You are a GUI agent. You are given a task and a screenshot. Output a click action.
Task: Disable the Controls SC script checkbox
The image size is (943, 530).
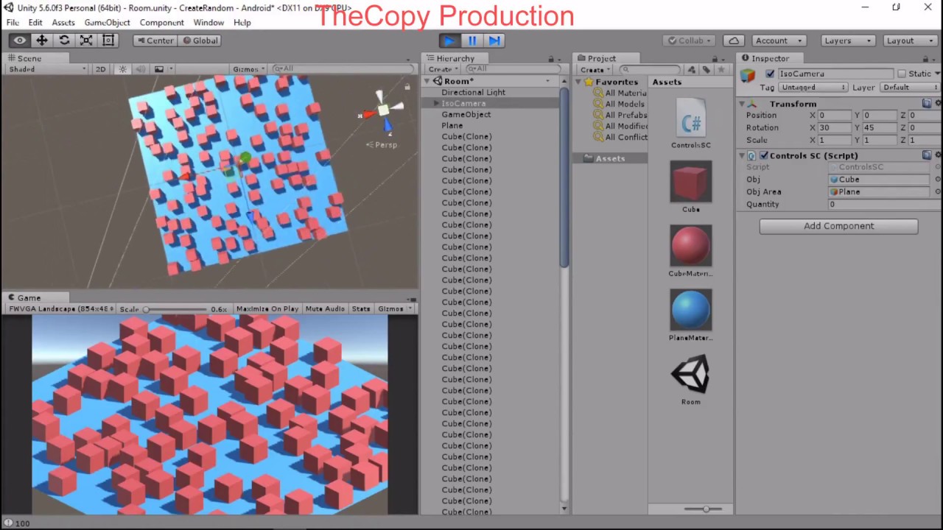point(764,155)
